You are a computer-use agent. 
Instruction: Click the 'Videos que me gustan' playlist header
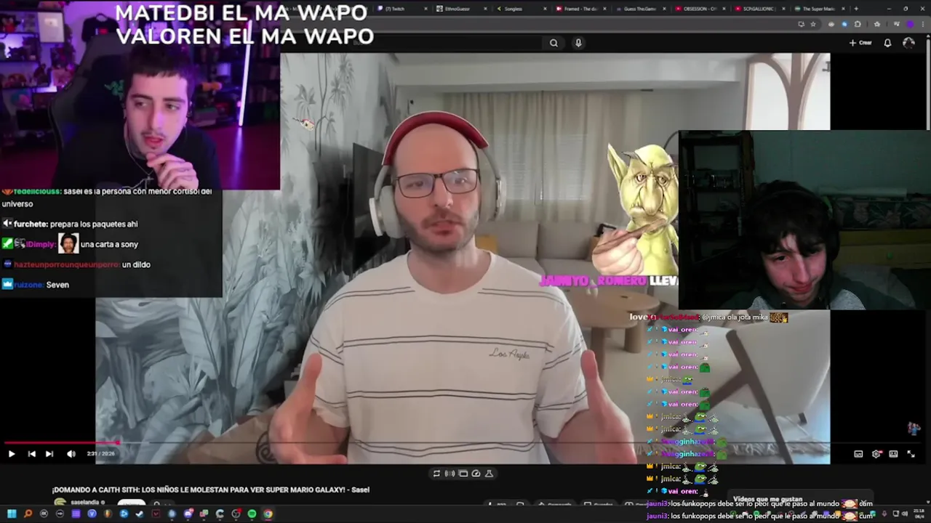point(767,499)
